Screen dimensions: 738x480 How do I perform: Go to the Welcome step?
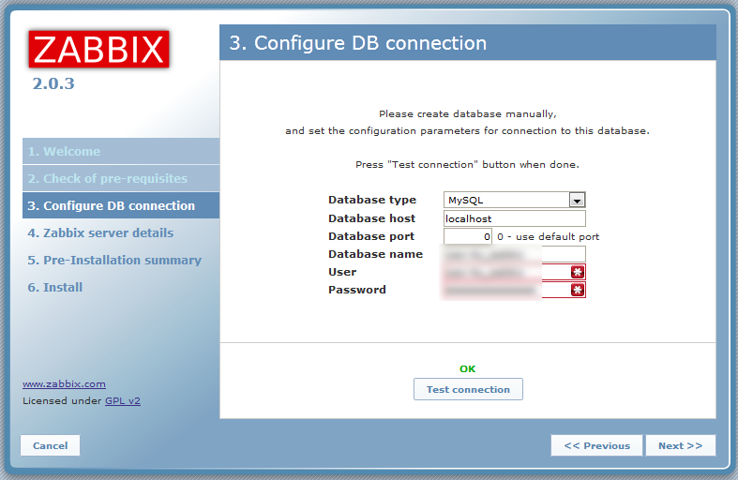click(63, 152)
